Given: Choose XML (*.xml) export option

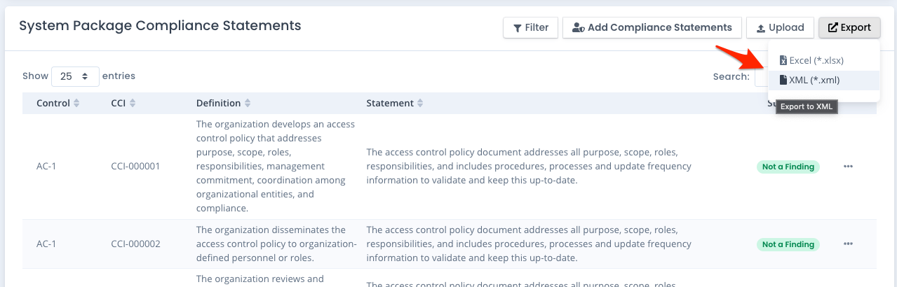Looking at the screenshot, I should click(823, 80).
